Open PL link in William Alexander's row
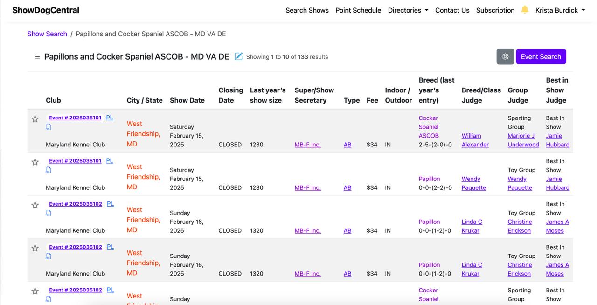 110,118
